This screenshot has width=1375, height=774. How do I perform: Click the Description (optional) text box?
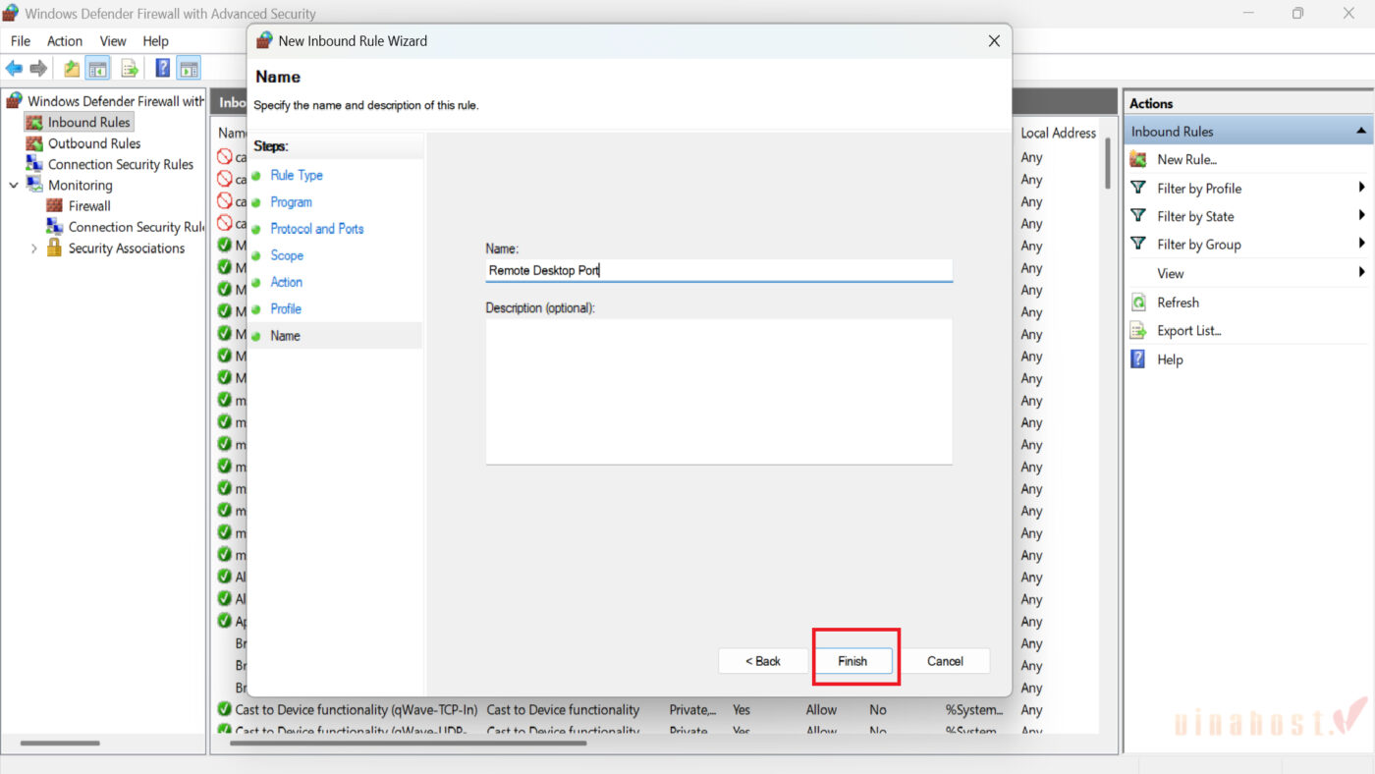click(x=719, y=391)
